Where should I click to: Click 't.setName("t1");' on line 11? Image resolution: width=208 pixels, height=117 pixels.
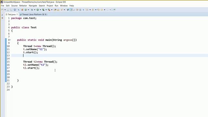tap(35, 49)
